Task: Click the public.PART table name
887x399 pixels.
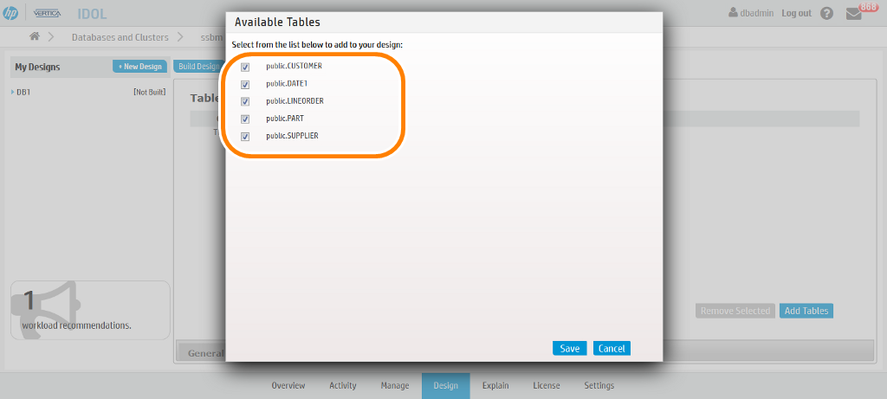Action: [x=285, y=118]
